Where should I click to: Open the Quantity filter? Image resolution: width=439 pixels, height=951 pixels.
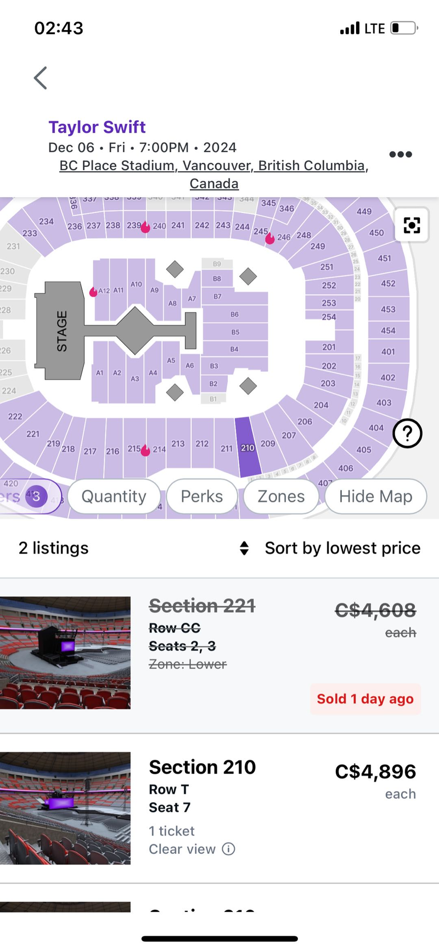114,496
